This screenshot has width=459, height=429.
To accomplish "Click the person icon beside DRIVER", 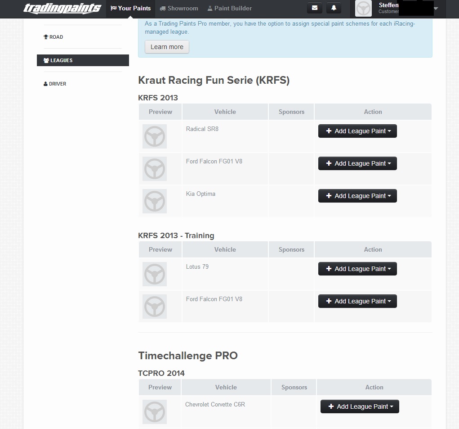I will pyautogui.click(x=45, y=84).
